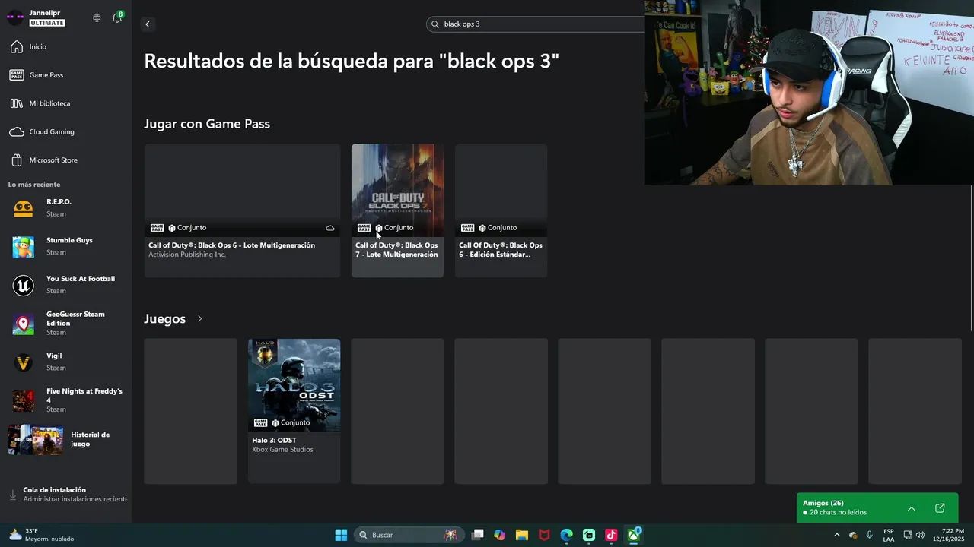Click the Activision Publishing Inc. text
The width and height of the screenshot is (974, 547).
[187, 255]
